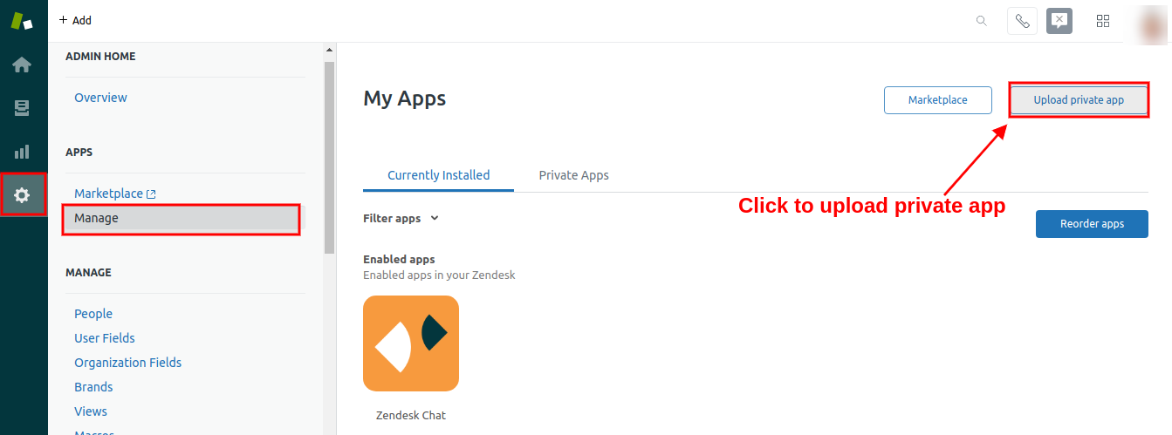This screenshot has height=435, width=1172.
Task: Click the Reorder apps button
Action: (x=1092, y=224)
